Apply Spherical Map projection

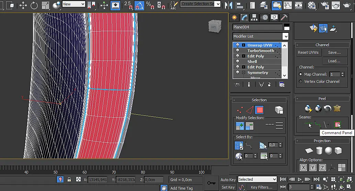click(329, 151)
